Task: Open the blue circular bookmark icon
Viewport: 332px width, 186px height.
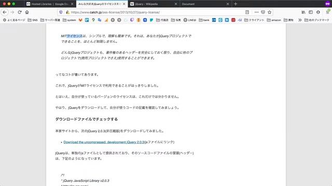Action: pos(145,20)
